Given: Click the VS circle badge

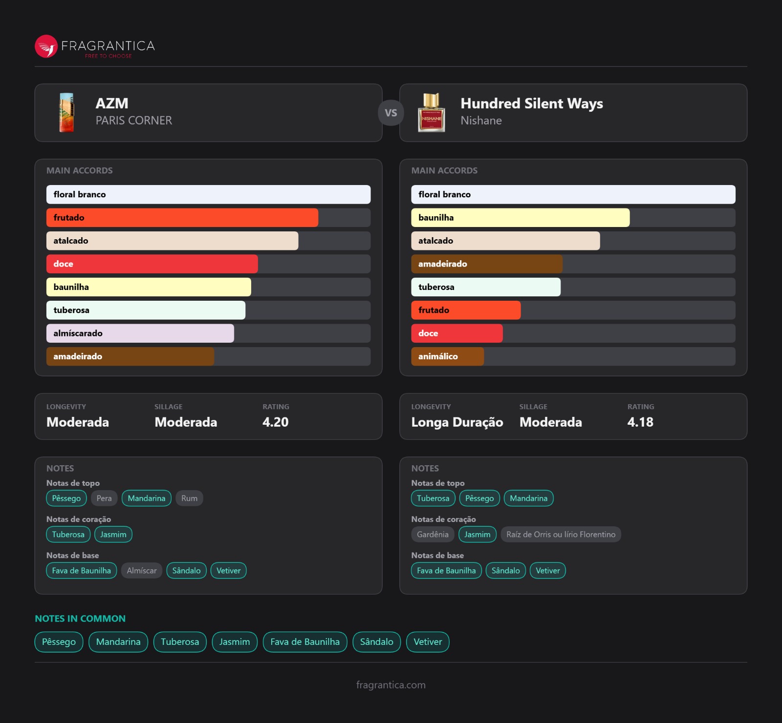Looking at the screenshot, I should point(391,113).
